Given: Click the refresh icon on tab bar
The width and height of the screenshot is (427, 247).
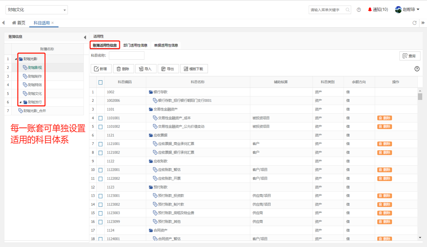Looking at the screenshot, I should 414,23.
